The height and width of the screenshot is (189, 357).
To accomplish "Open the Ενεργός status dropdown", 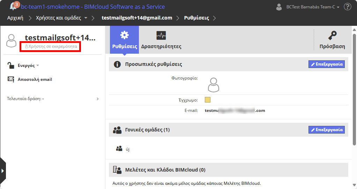I will pos(28,66).
